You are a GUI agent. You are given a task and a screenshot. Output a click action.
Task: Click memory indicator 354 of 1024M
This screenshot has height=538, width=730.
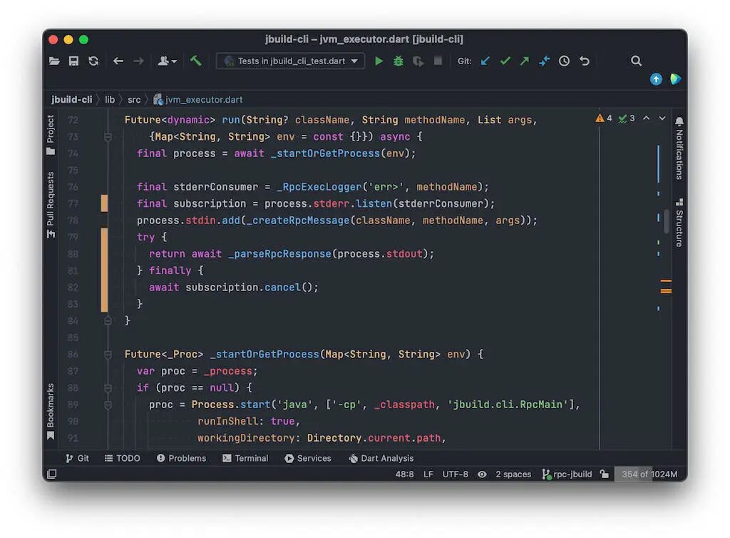pos(649,474)
